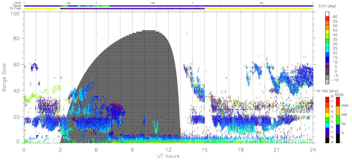Click the 45 label in ELEV legend
Viewport: 352px width, 162px height.
(335, 30)
